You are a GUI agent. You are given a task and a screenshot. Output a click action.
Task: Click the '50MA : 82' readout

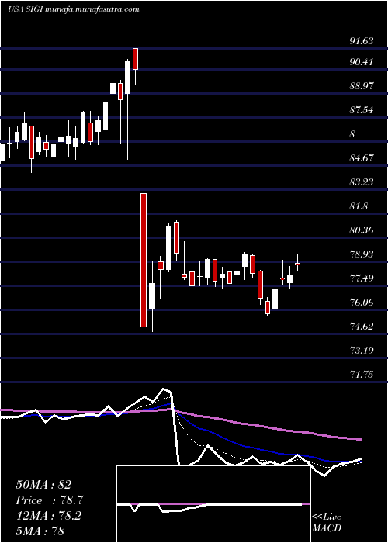point(43,485)
